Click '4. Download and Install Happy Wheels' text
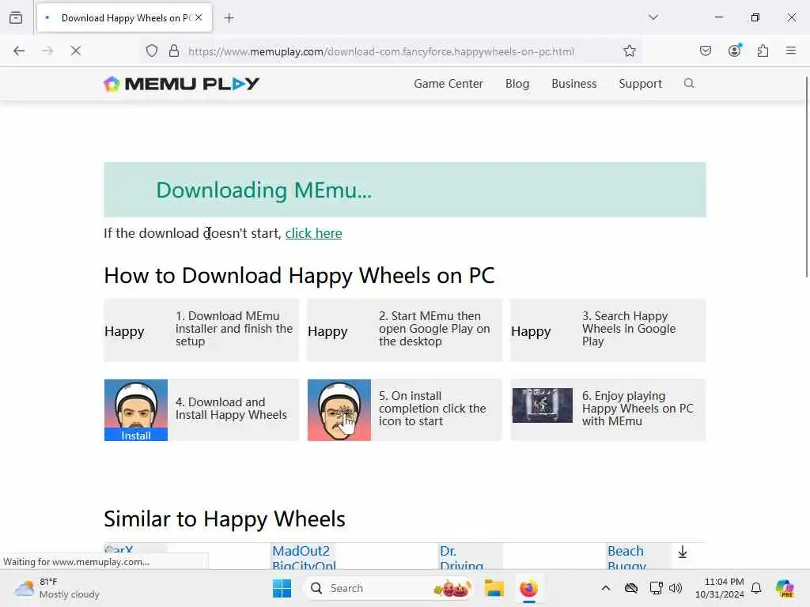Image resolution: width=810 pixels, height=607 pixels. (x=231, y=409)
